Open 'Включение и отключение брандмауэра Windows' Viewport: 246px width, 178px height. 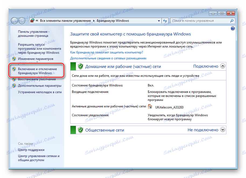[37, 71]
